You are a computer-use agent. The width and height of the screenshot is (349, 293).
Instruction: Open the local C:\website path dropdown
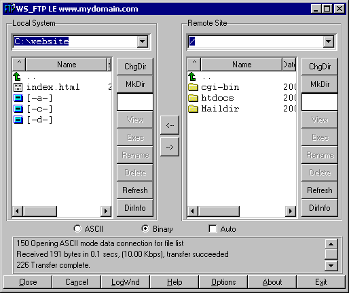(x=143, y=41)
